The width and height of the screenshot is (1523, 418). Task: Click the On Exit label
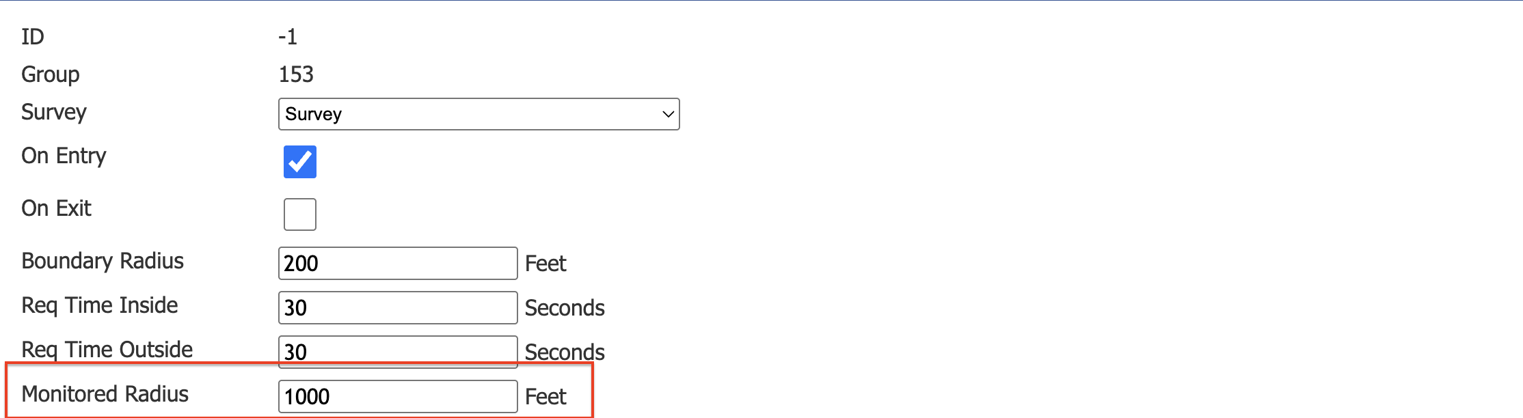point(56,208)
